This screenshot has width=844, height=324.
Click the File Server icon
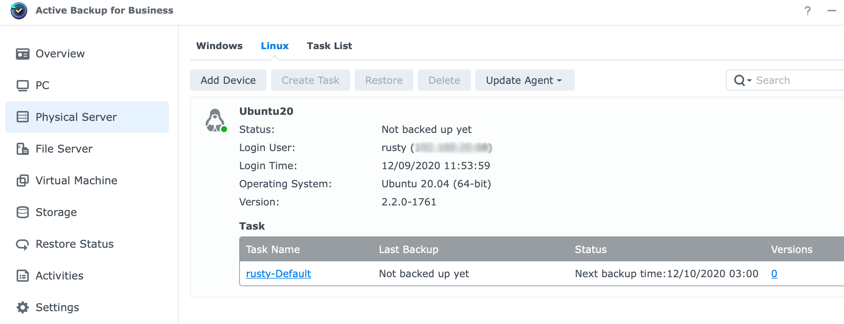click(23, 149)
